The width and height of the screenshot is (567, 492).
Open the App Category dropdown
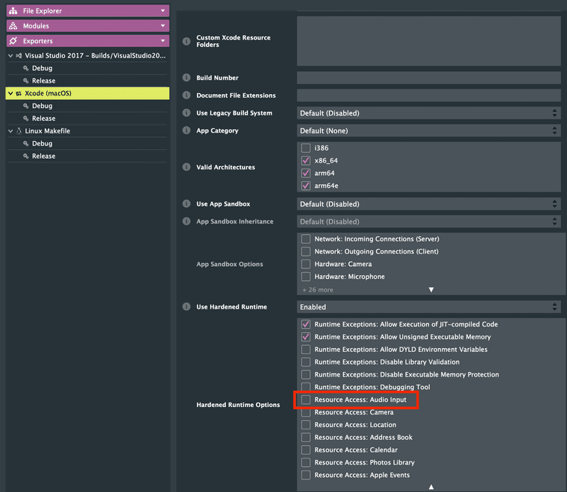point(428,130)
